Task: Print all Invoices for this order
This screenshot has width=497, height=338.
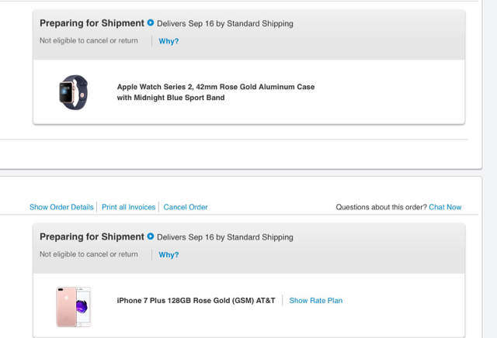Action: tap(128, 207)
